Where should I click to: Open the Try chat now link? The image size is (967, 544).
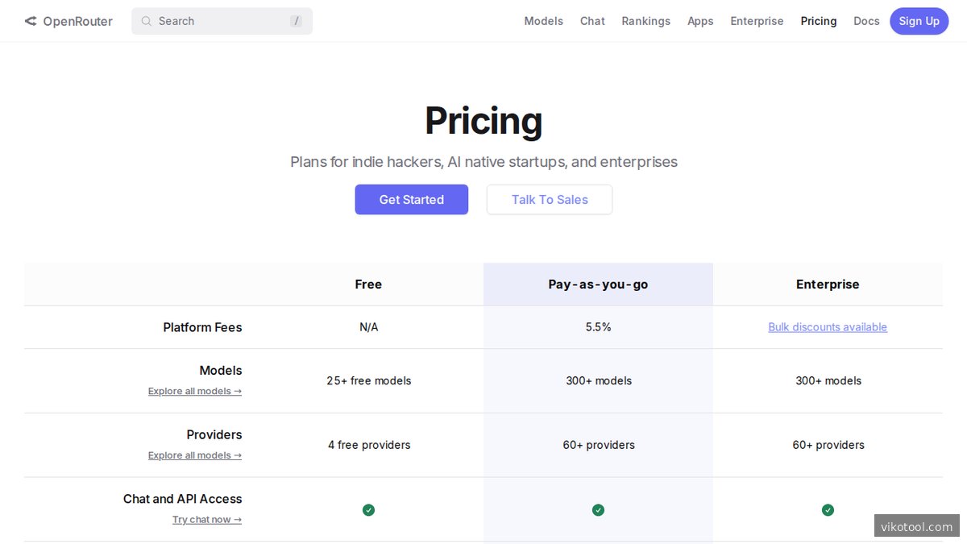pyautogui.click(x=206, y=520)
